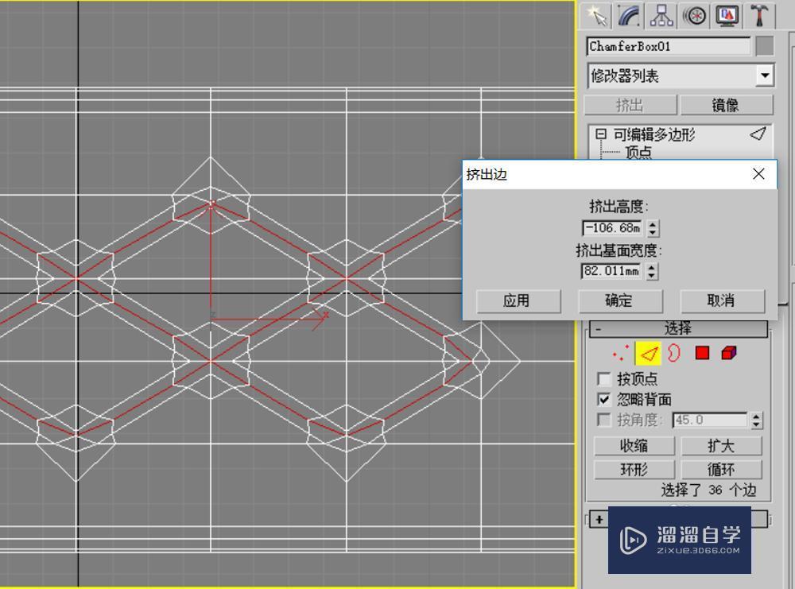Click the 挤出基面宽度 value field
This screenshot has width=795, height=589.
(612, 271)
